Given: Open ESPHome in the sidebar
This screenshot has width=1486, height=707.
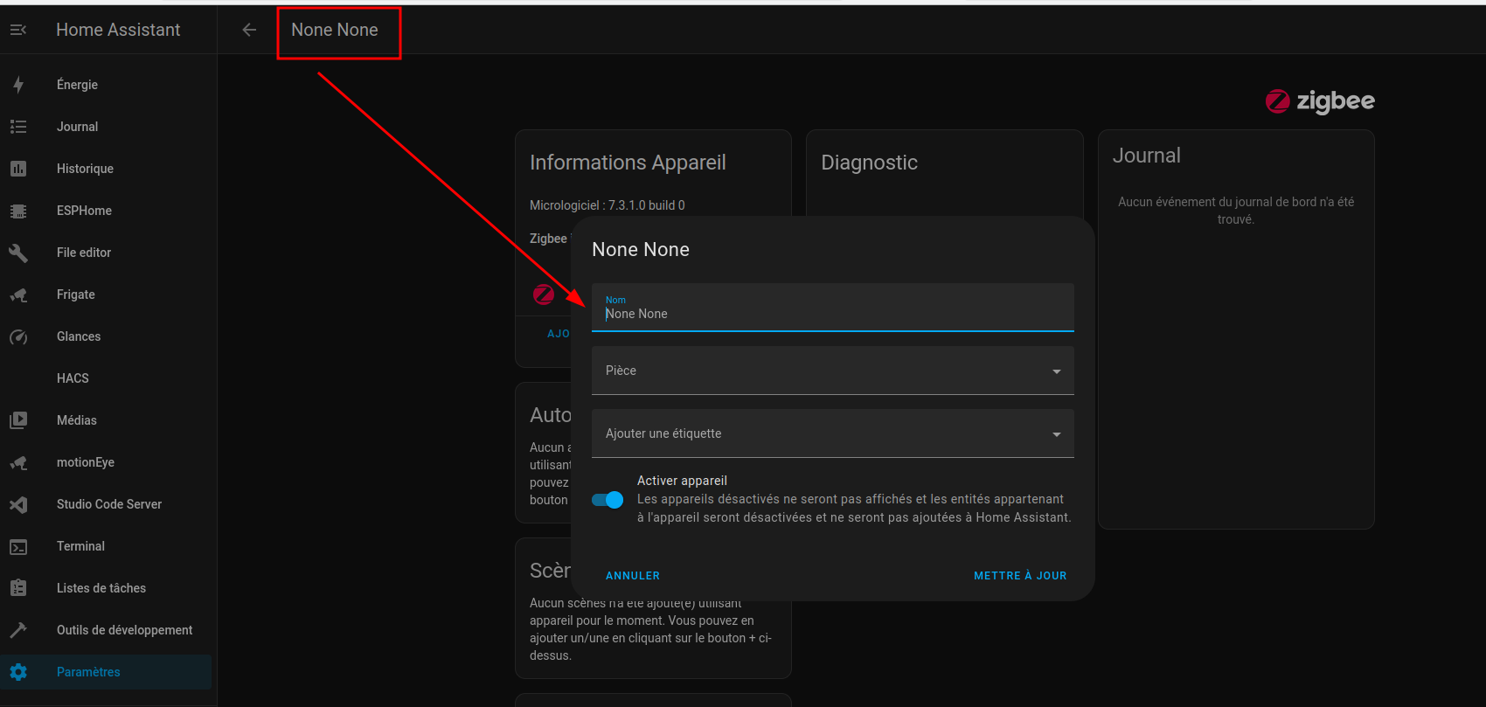Looking at the screenshot, I should (106, 211).
